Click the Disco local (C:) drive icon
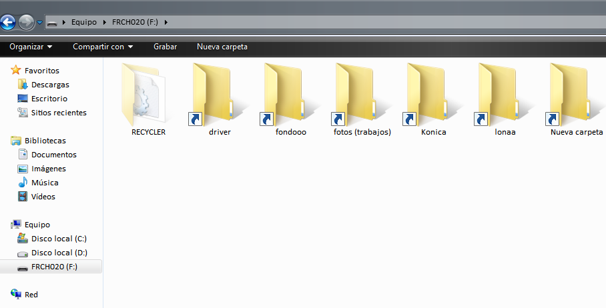The height and width of the screenshot is (308, 606). coord(23,238)
